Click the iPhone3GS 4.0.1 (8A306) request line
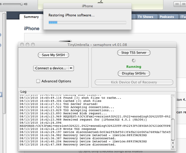The width and height of the screenshot is (186, 153). click(83, 119)
